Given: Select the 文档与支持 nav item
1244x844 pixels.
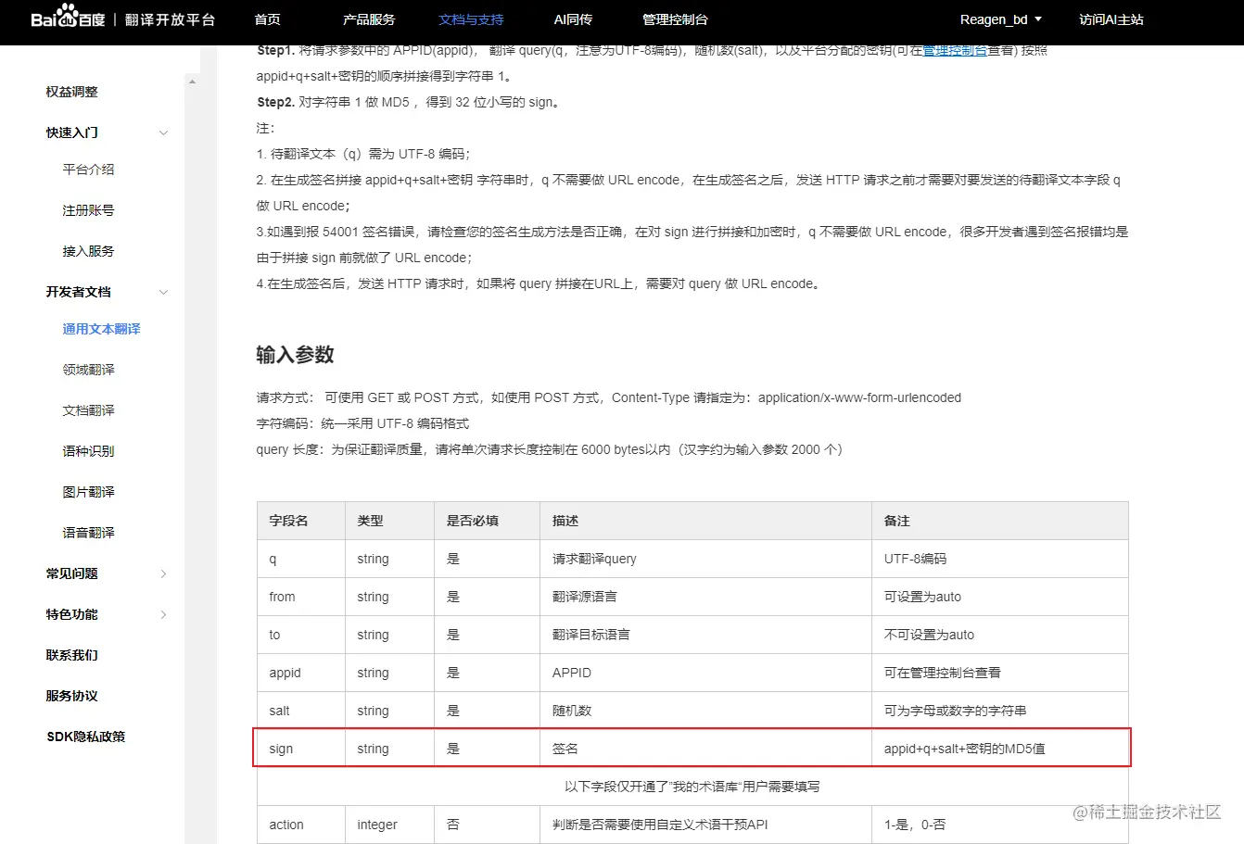Looking at the screenshot, I should point(471,19).
